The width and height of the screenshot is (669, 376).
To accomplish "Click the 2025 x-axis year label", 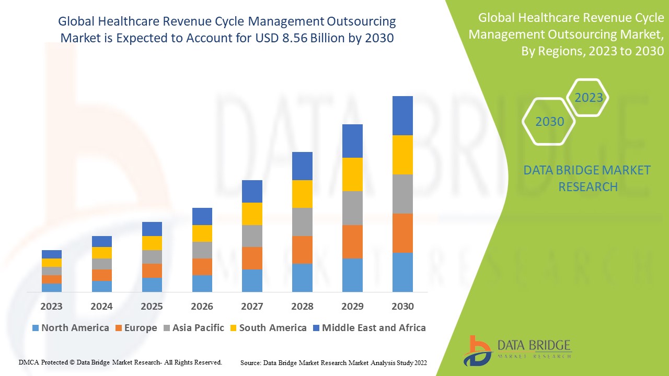I will pyautogui.click(x=152, y=307).
